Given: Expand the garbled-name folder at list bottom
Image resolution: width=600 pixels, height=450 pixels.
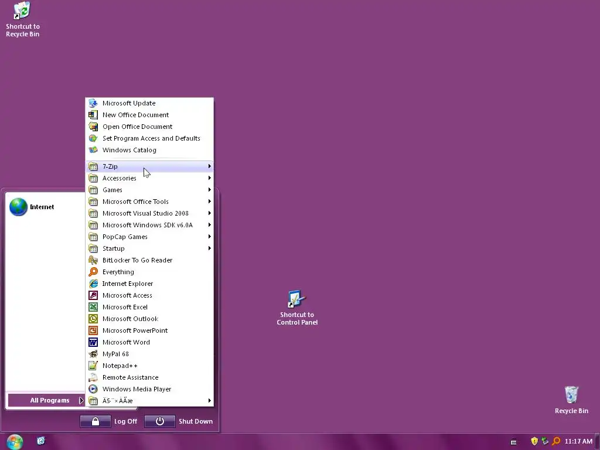Looking at the screenshot, I should click(x=149, y=401).
